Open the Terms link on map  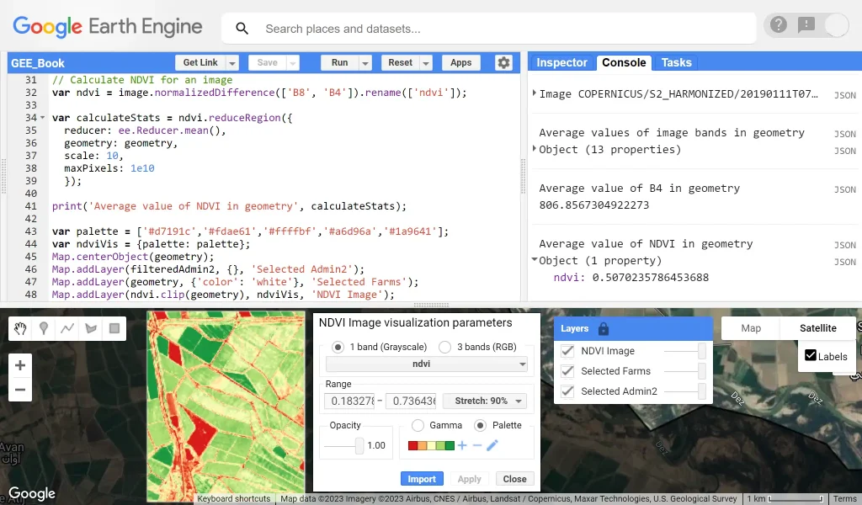(x=845, y=498)
